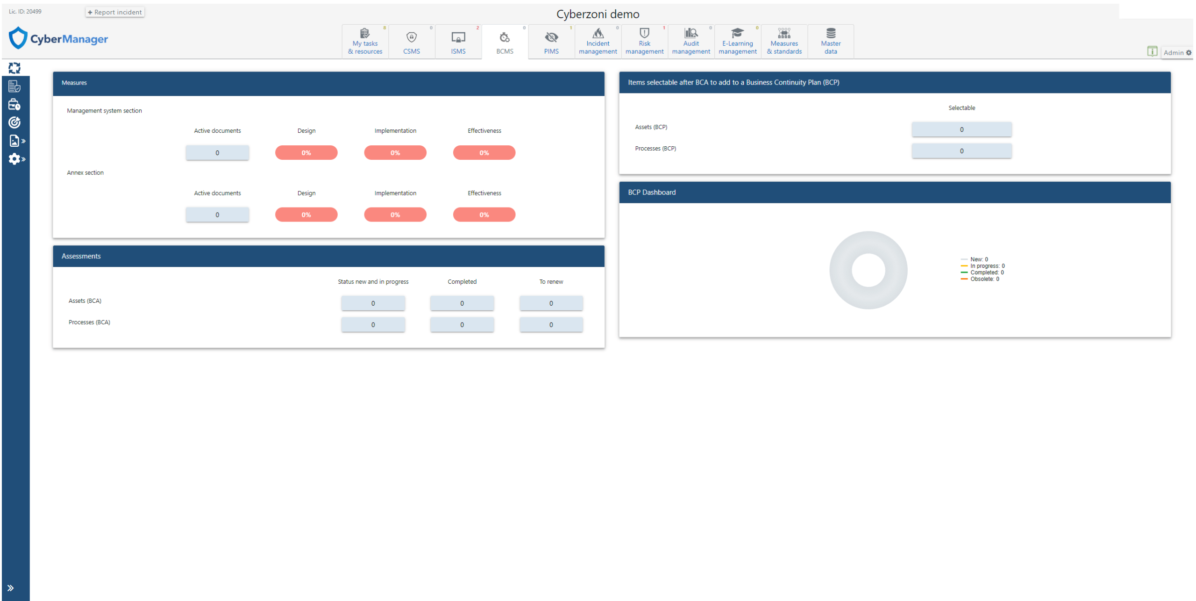Open the PIMS module tab
The image size is (1196, 601).
tap(551, 42)
